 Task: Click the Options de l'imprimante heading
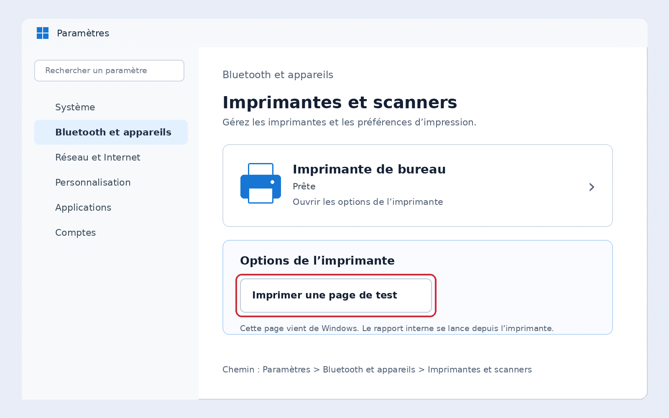point(317,261)
